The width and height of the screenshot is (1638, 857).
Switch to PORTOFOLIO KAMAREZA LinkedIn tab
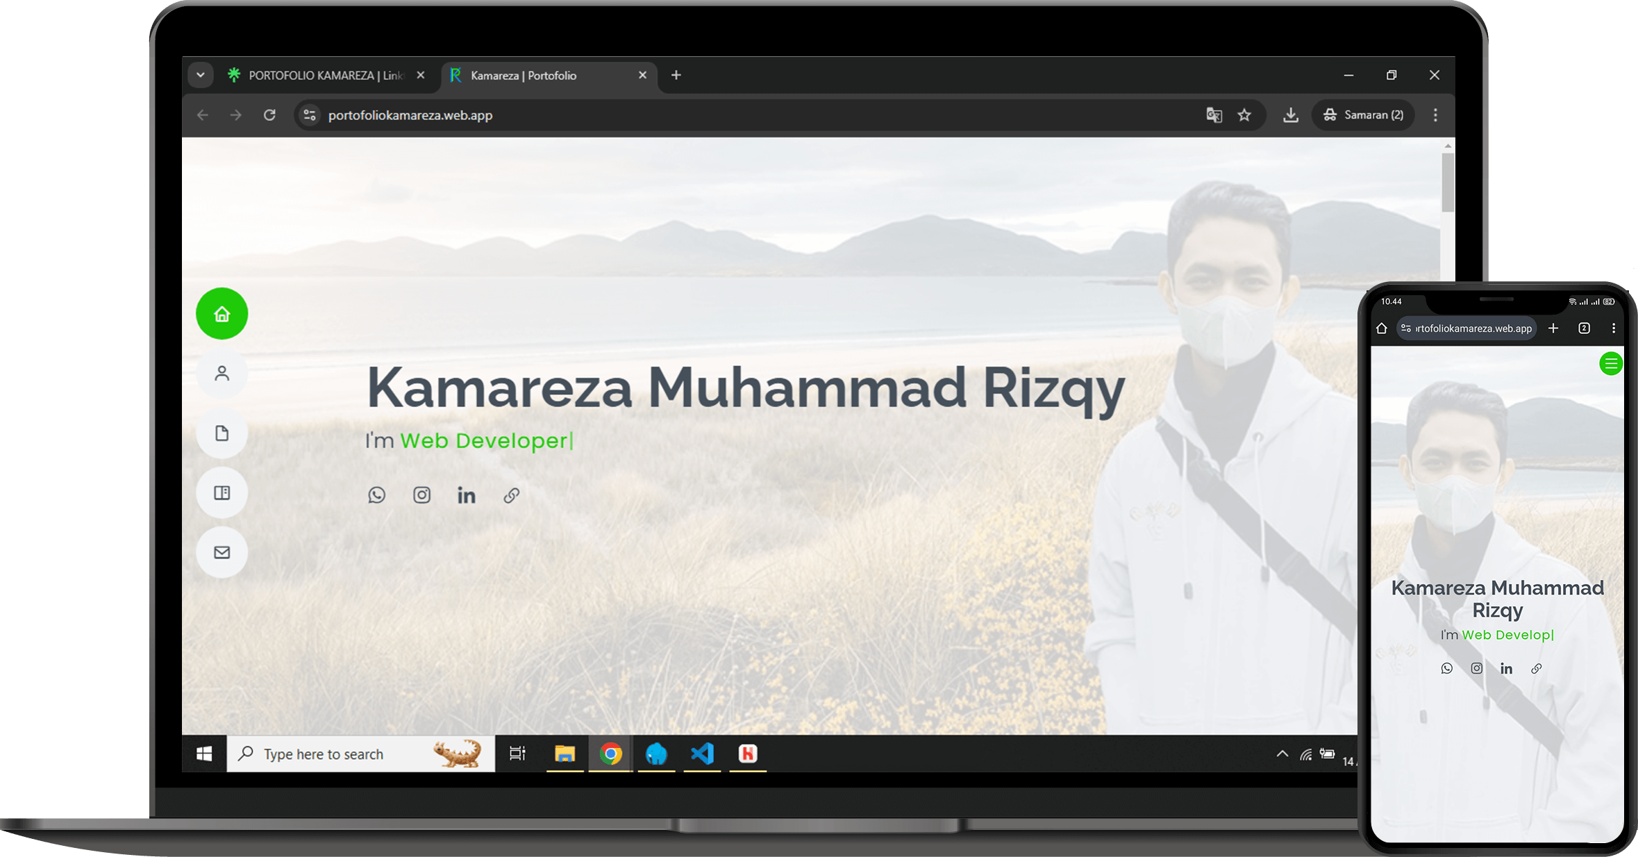(x=325, y=75)
